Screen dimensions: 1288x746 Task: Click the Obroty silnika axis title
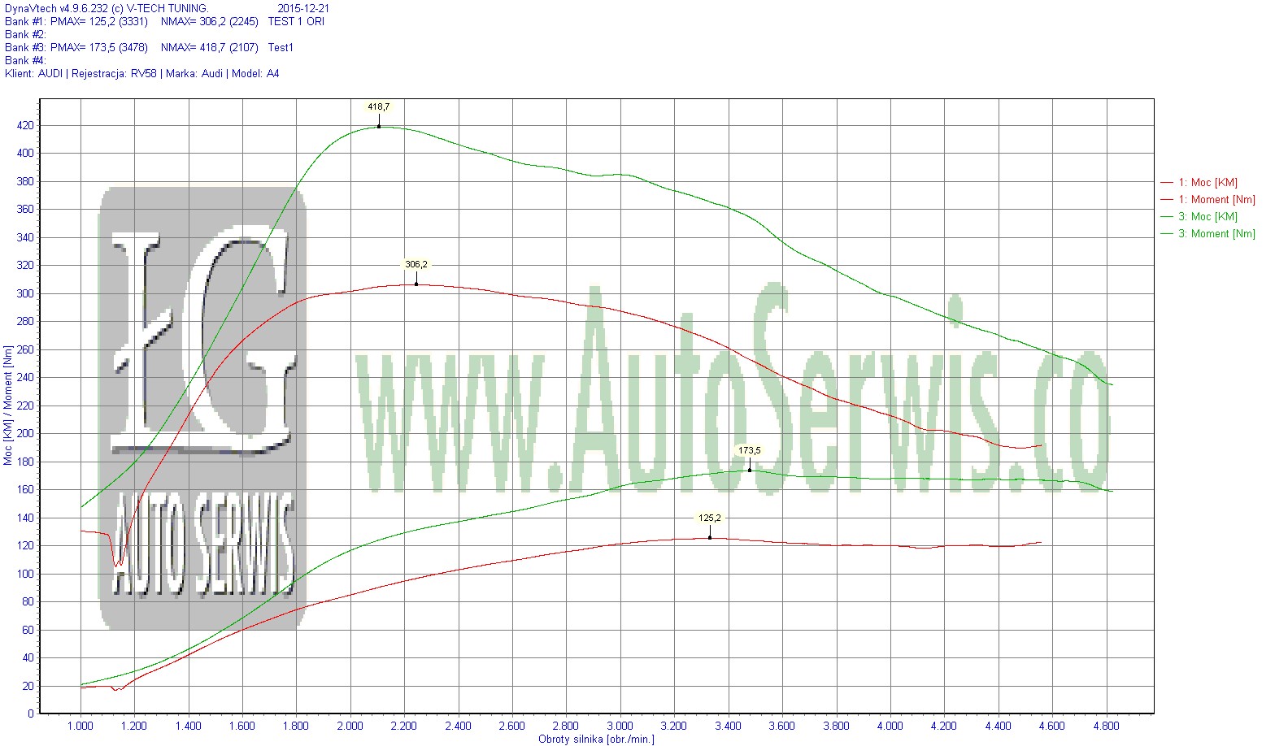pyautogui.click(x=595, y=739)
